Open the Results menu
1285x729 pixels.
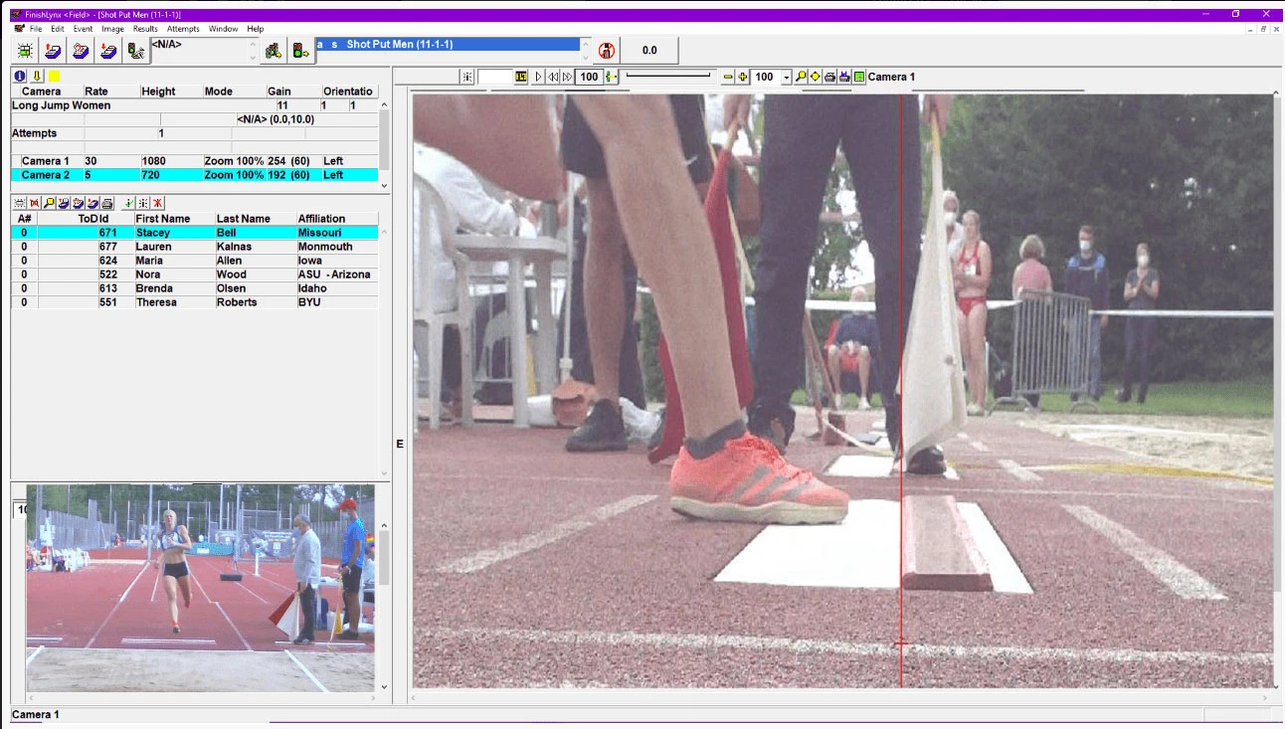(x=145, y=29)
